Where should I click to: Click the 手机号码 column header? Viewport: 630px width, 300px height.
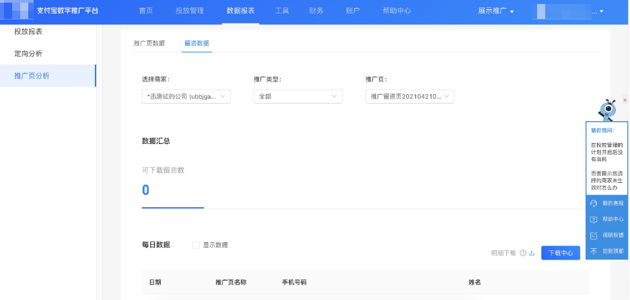point(295,283)
